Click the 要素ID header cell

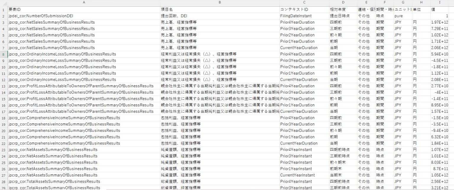click(84, 10)
